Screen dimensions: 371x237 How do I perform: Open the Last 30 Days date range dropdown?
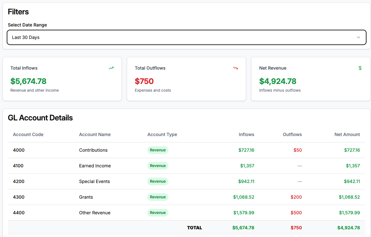coord(186,37)
